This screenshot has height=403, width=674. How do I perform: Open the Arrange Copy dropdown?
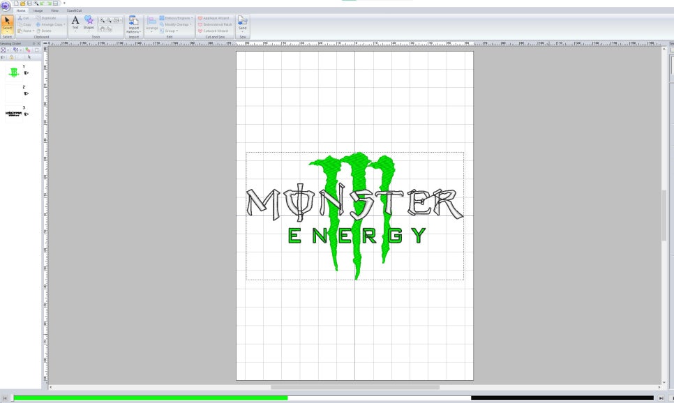(51, 24)
